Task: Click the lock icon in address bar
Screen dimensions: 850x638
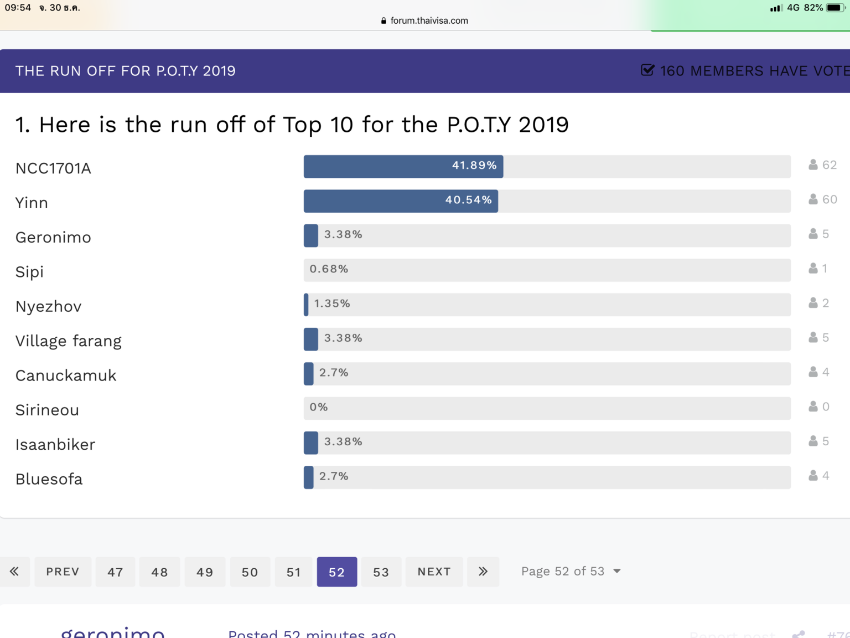Action: (383, 21)
